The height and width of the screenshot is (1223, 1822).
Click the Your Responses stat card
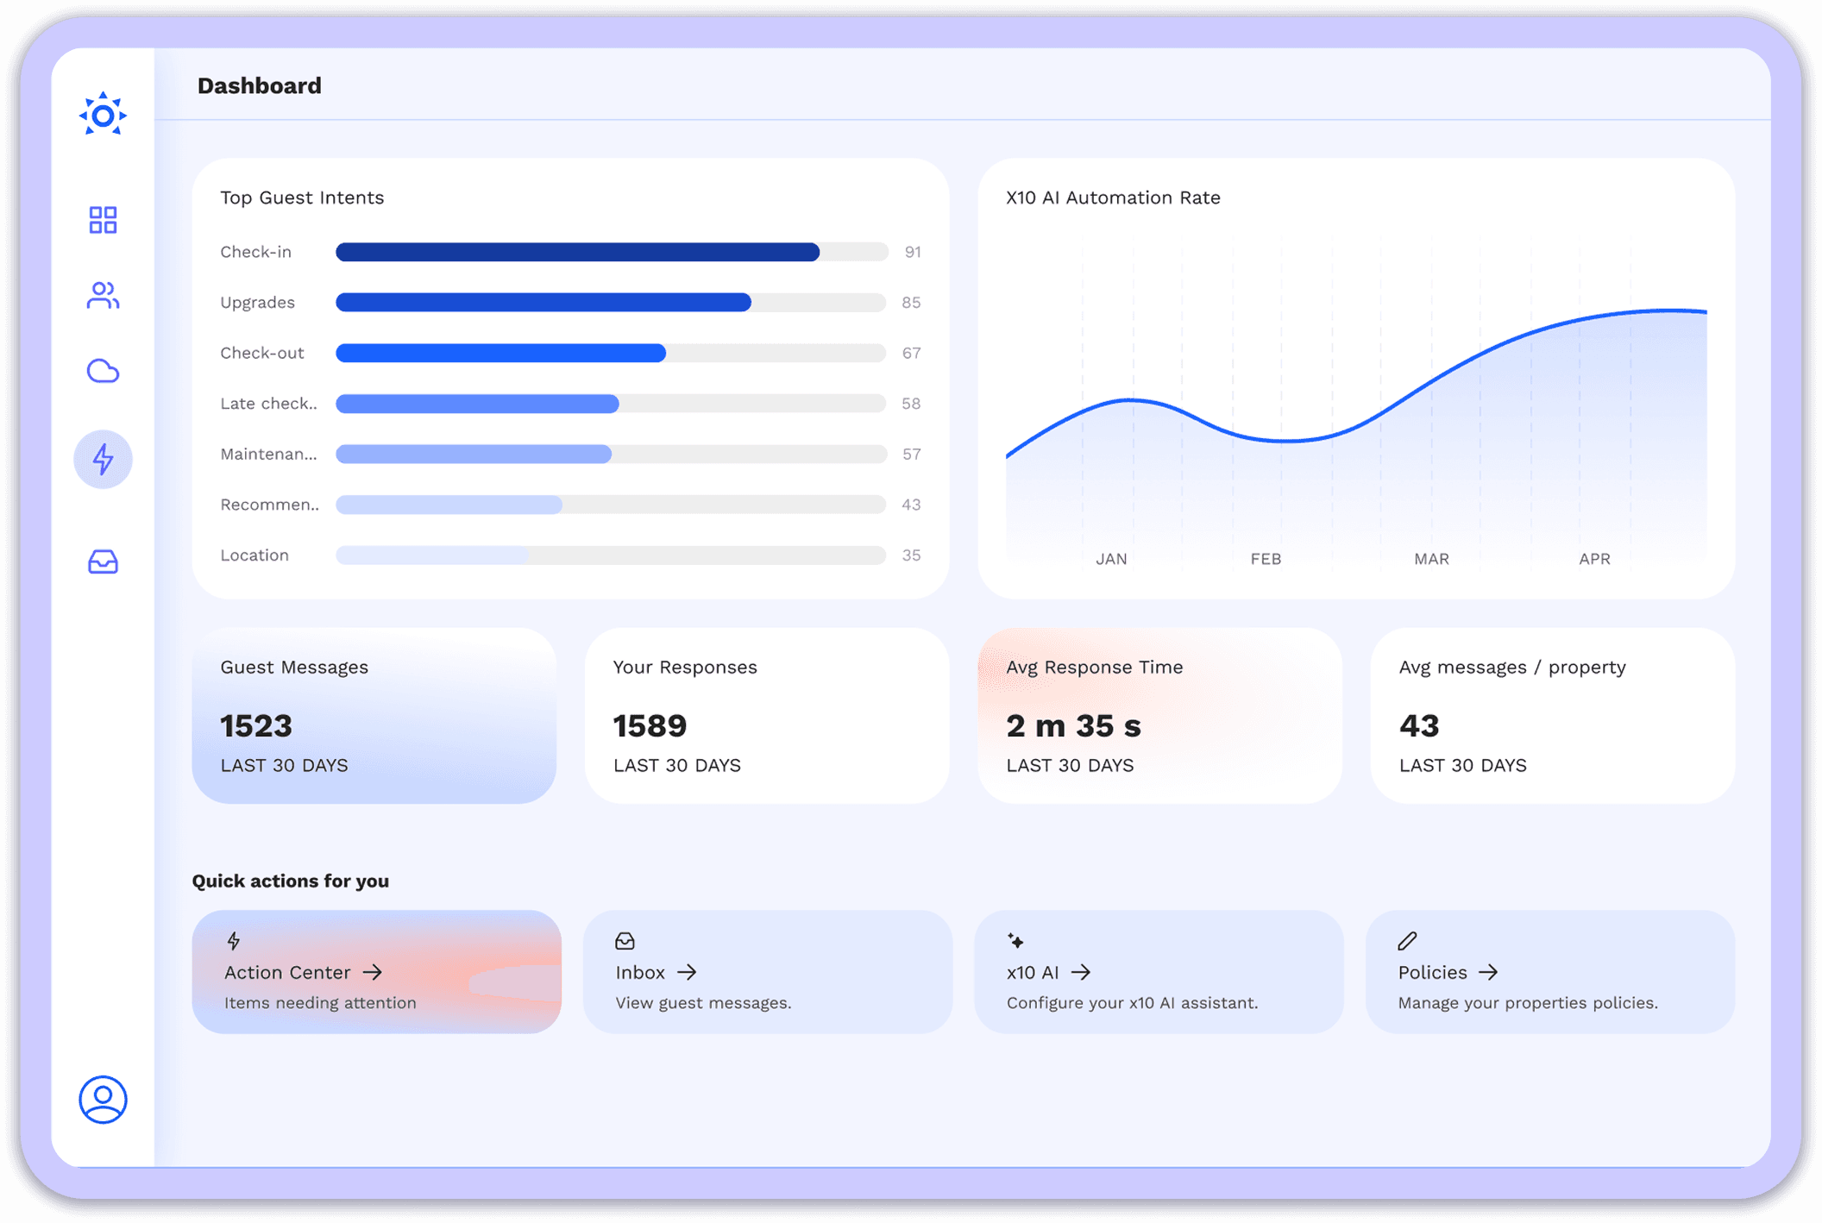766,716
